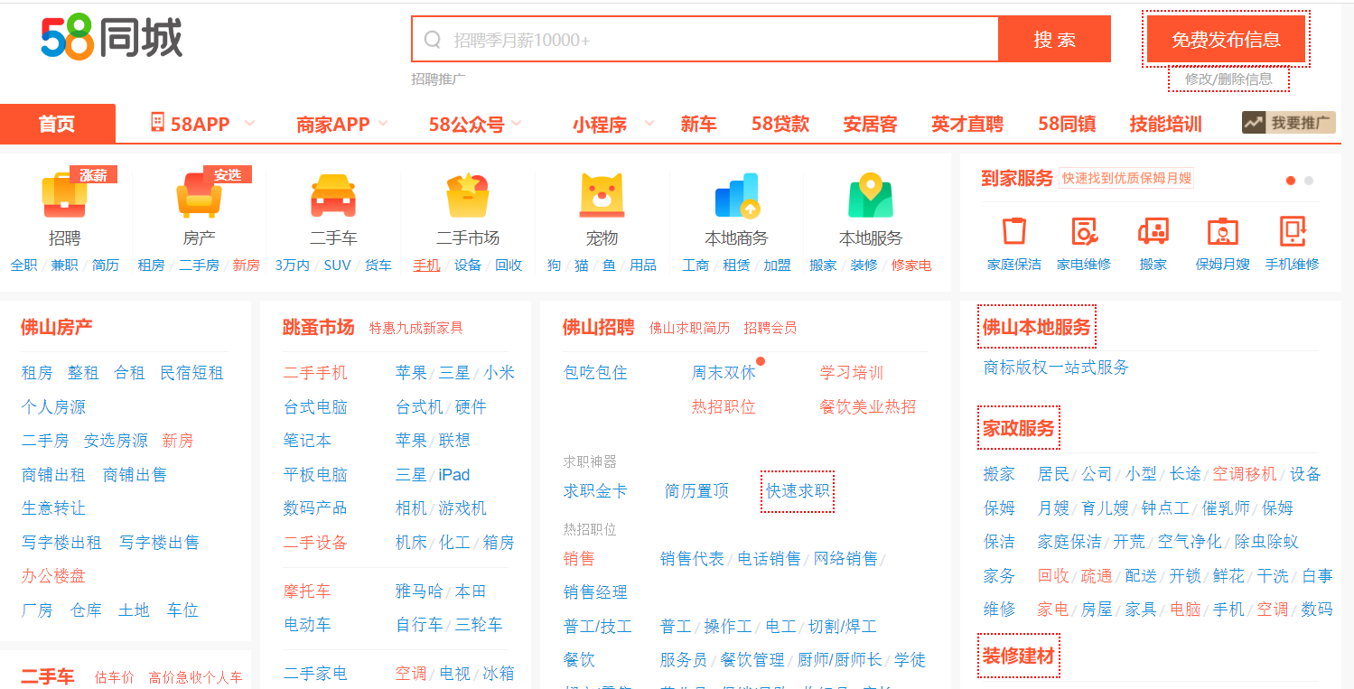This screenshot has width=1354, height=689.
Task: Select the 保姆月嫂 service icon
Action: click(1223, 232)
